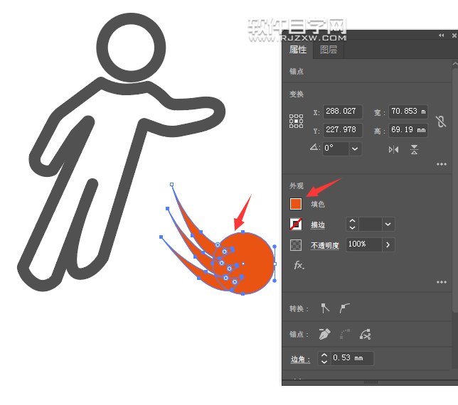Click the remove anchor point pen icon
Screen dimensions: 458x405
[x=324, y=334]
